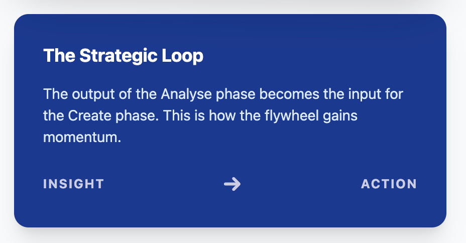466x243 pixels.
Task: Click the word "for" ending the first line
Action: click(x=395, y=94)
